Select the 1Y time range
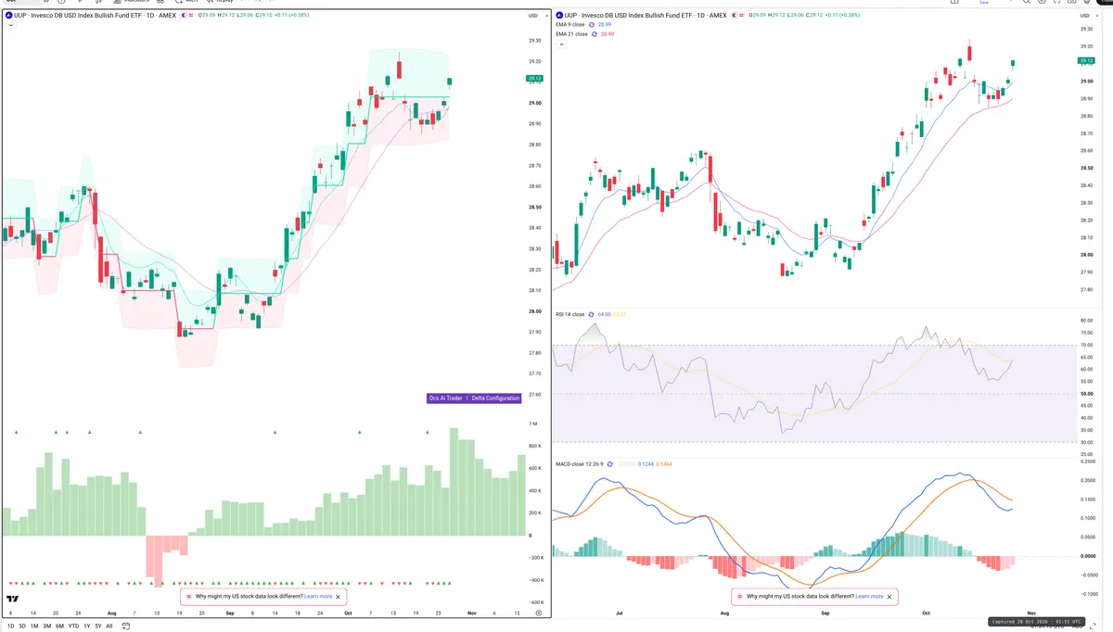Screen dimensions: 1113x632 click(x=87, y=626)
